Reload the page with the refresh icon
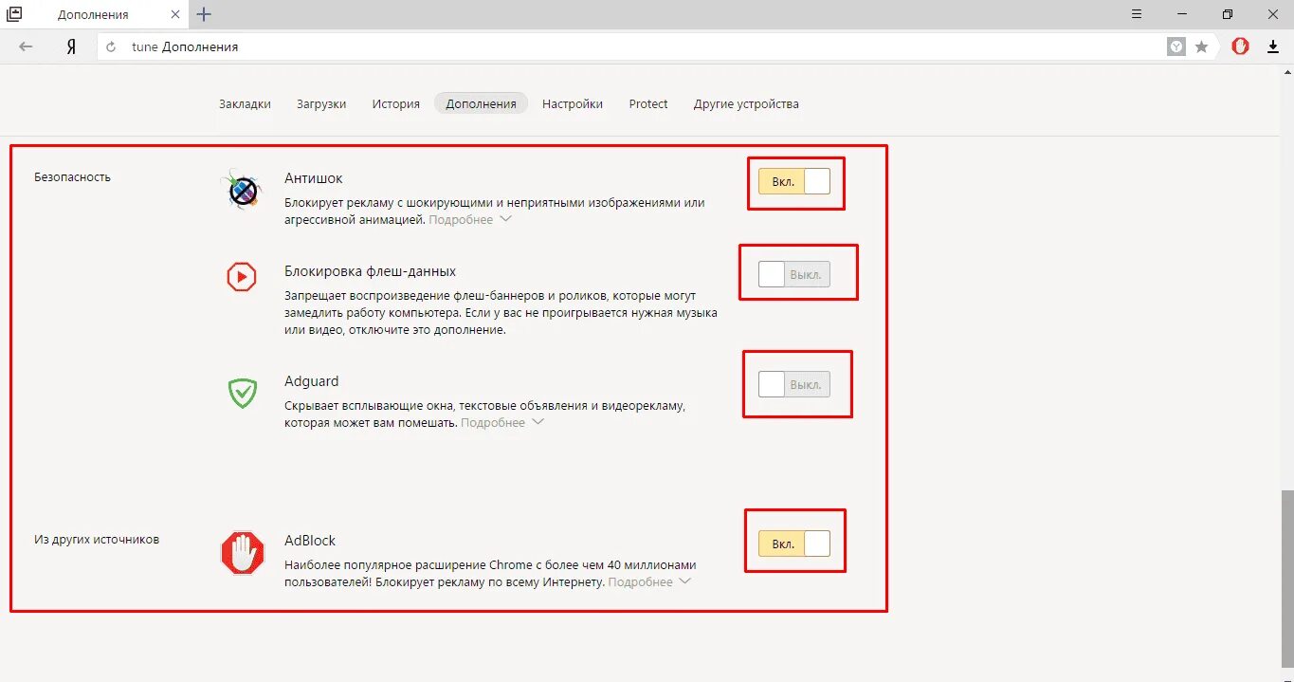 click(x=112, y=46)
